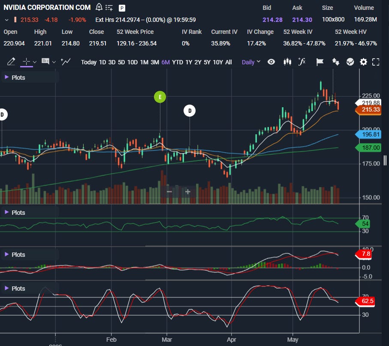The height and width of the screenshot is (346, 389).
Task: Select the YTD time range
Action: coord(178,62)
